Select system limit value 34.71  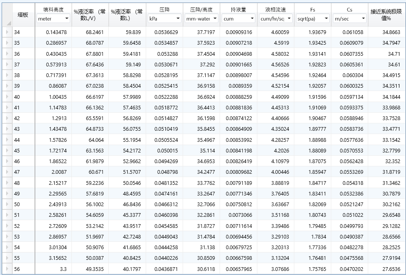pos(394,54)
